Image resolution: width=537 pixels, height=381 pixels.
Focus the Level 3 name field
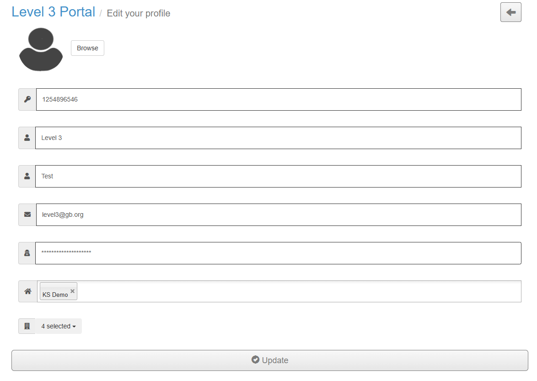[x=279, y=138]
